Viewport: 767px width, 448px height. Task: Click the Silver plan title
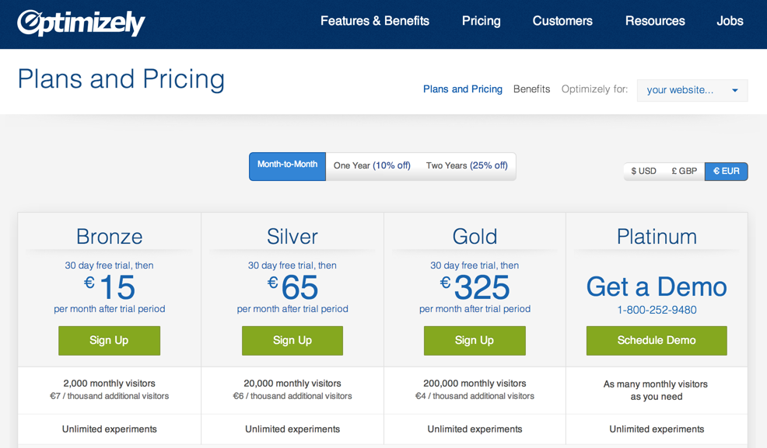coord(292,237)
